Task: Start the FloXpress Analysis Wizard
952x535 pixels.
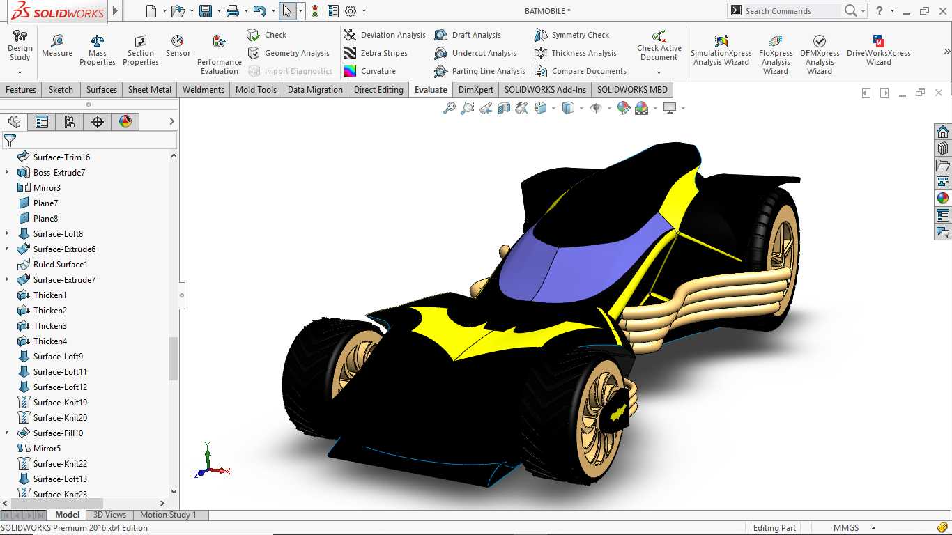Action: (776, 55)
